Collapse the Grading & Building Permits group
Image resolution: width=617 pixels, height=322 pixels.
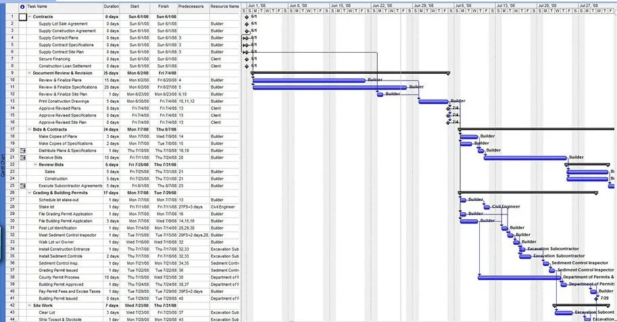pos(30,193)
